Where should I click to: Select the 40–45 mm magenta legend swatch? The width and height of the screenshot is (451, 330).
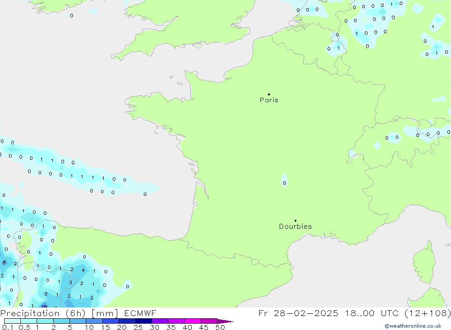click(193, 321)
